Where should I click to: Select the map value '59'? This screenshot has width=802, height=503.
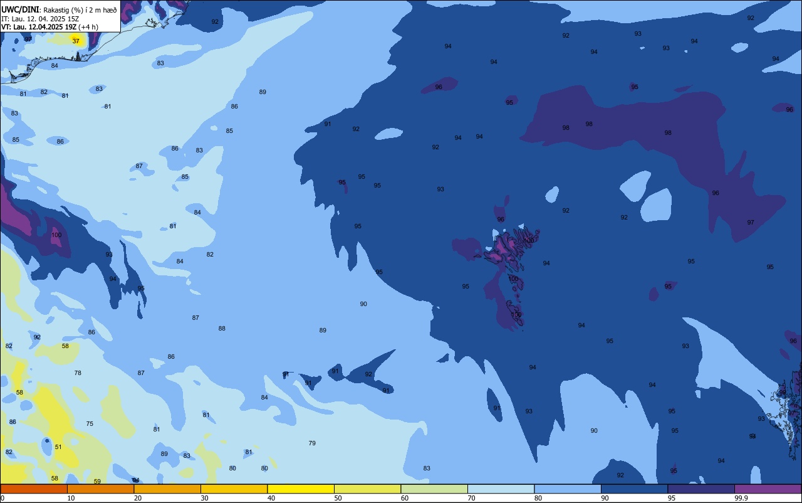click(x=97, y=482)
